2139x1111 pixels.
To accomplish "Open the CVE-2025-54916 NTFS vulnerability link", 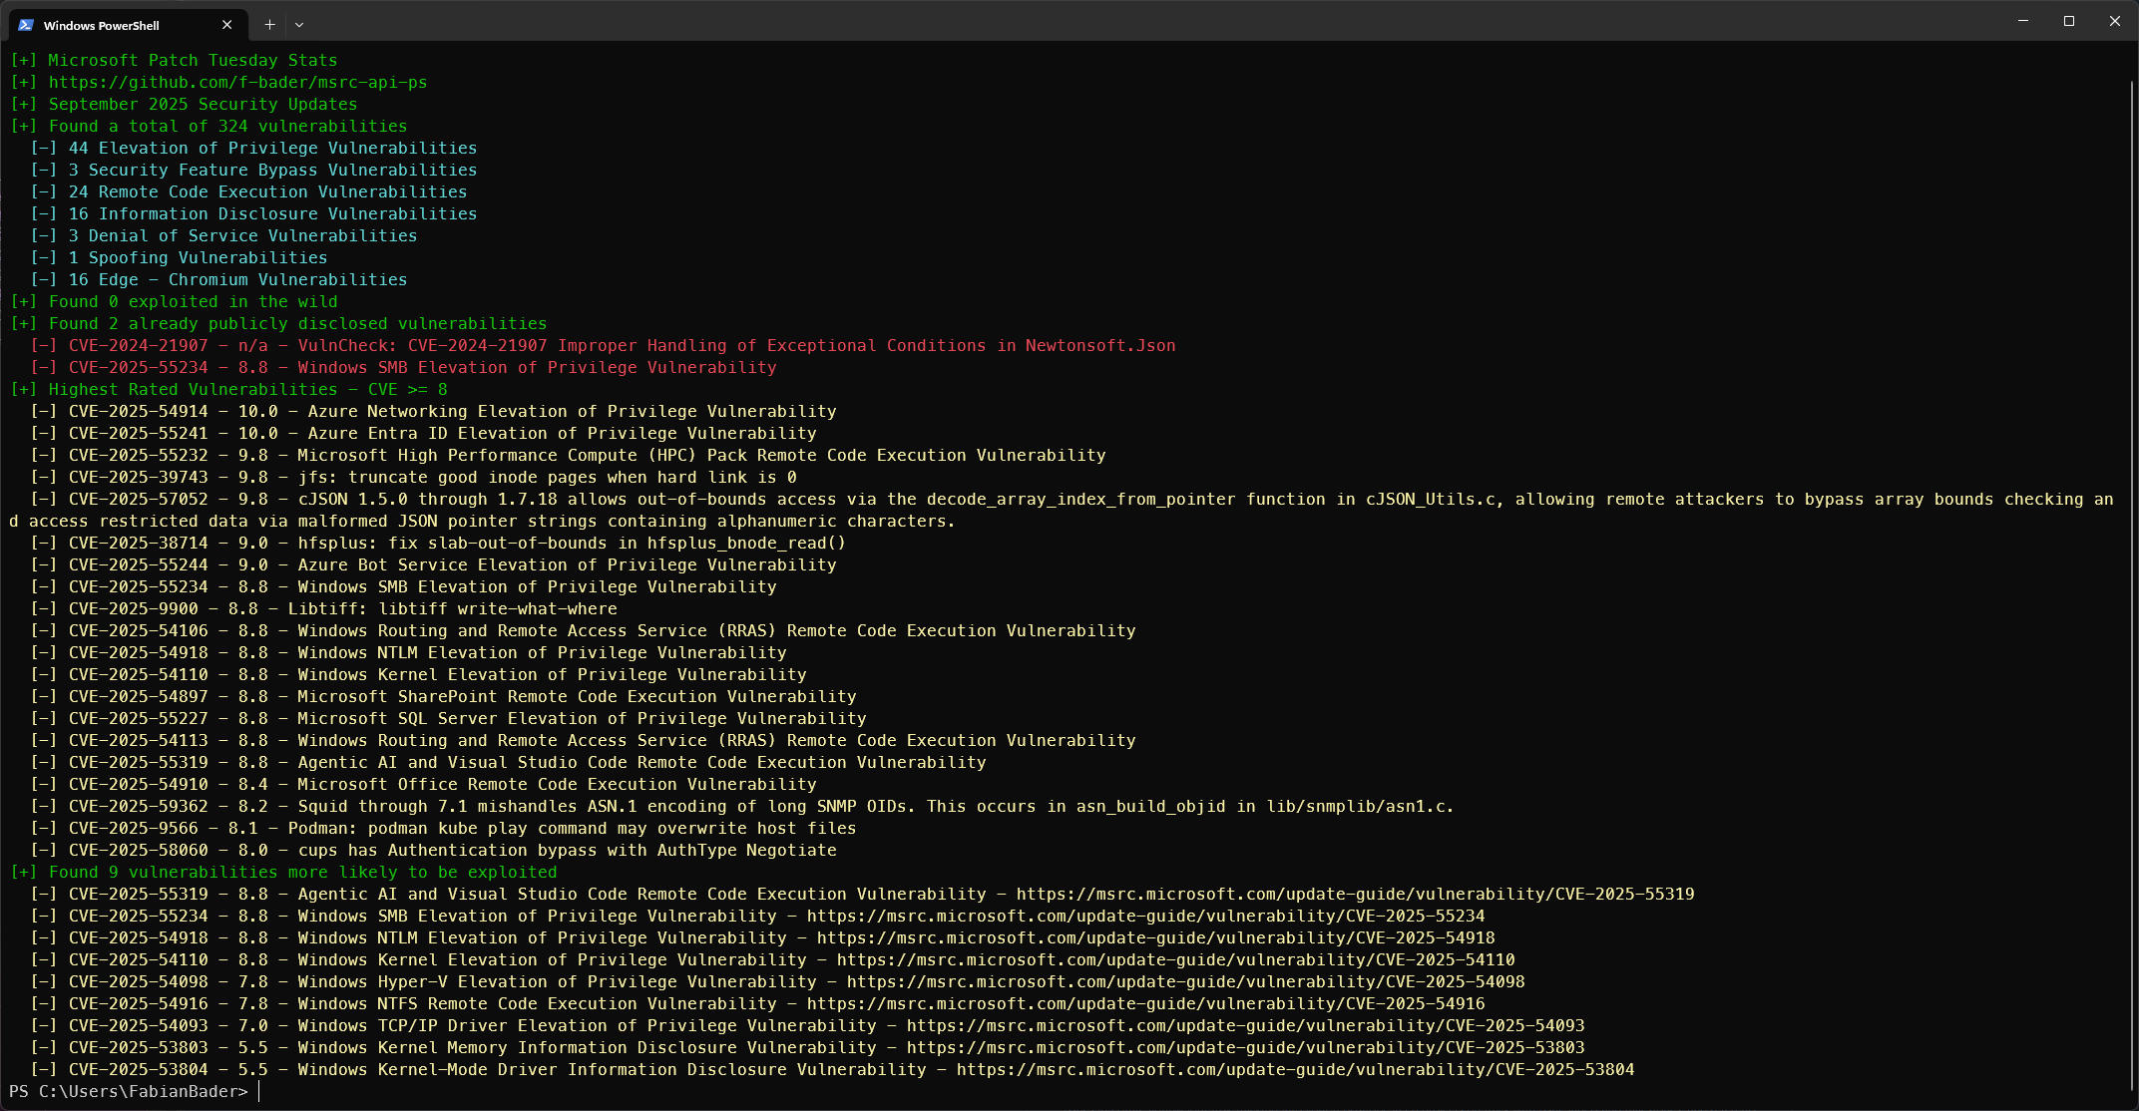I will pos(1147,1003).
